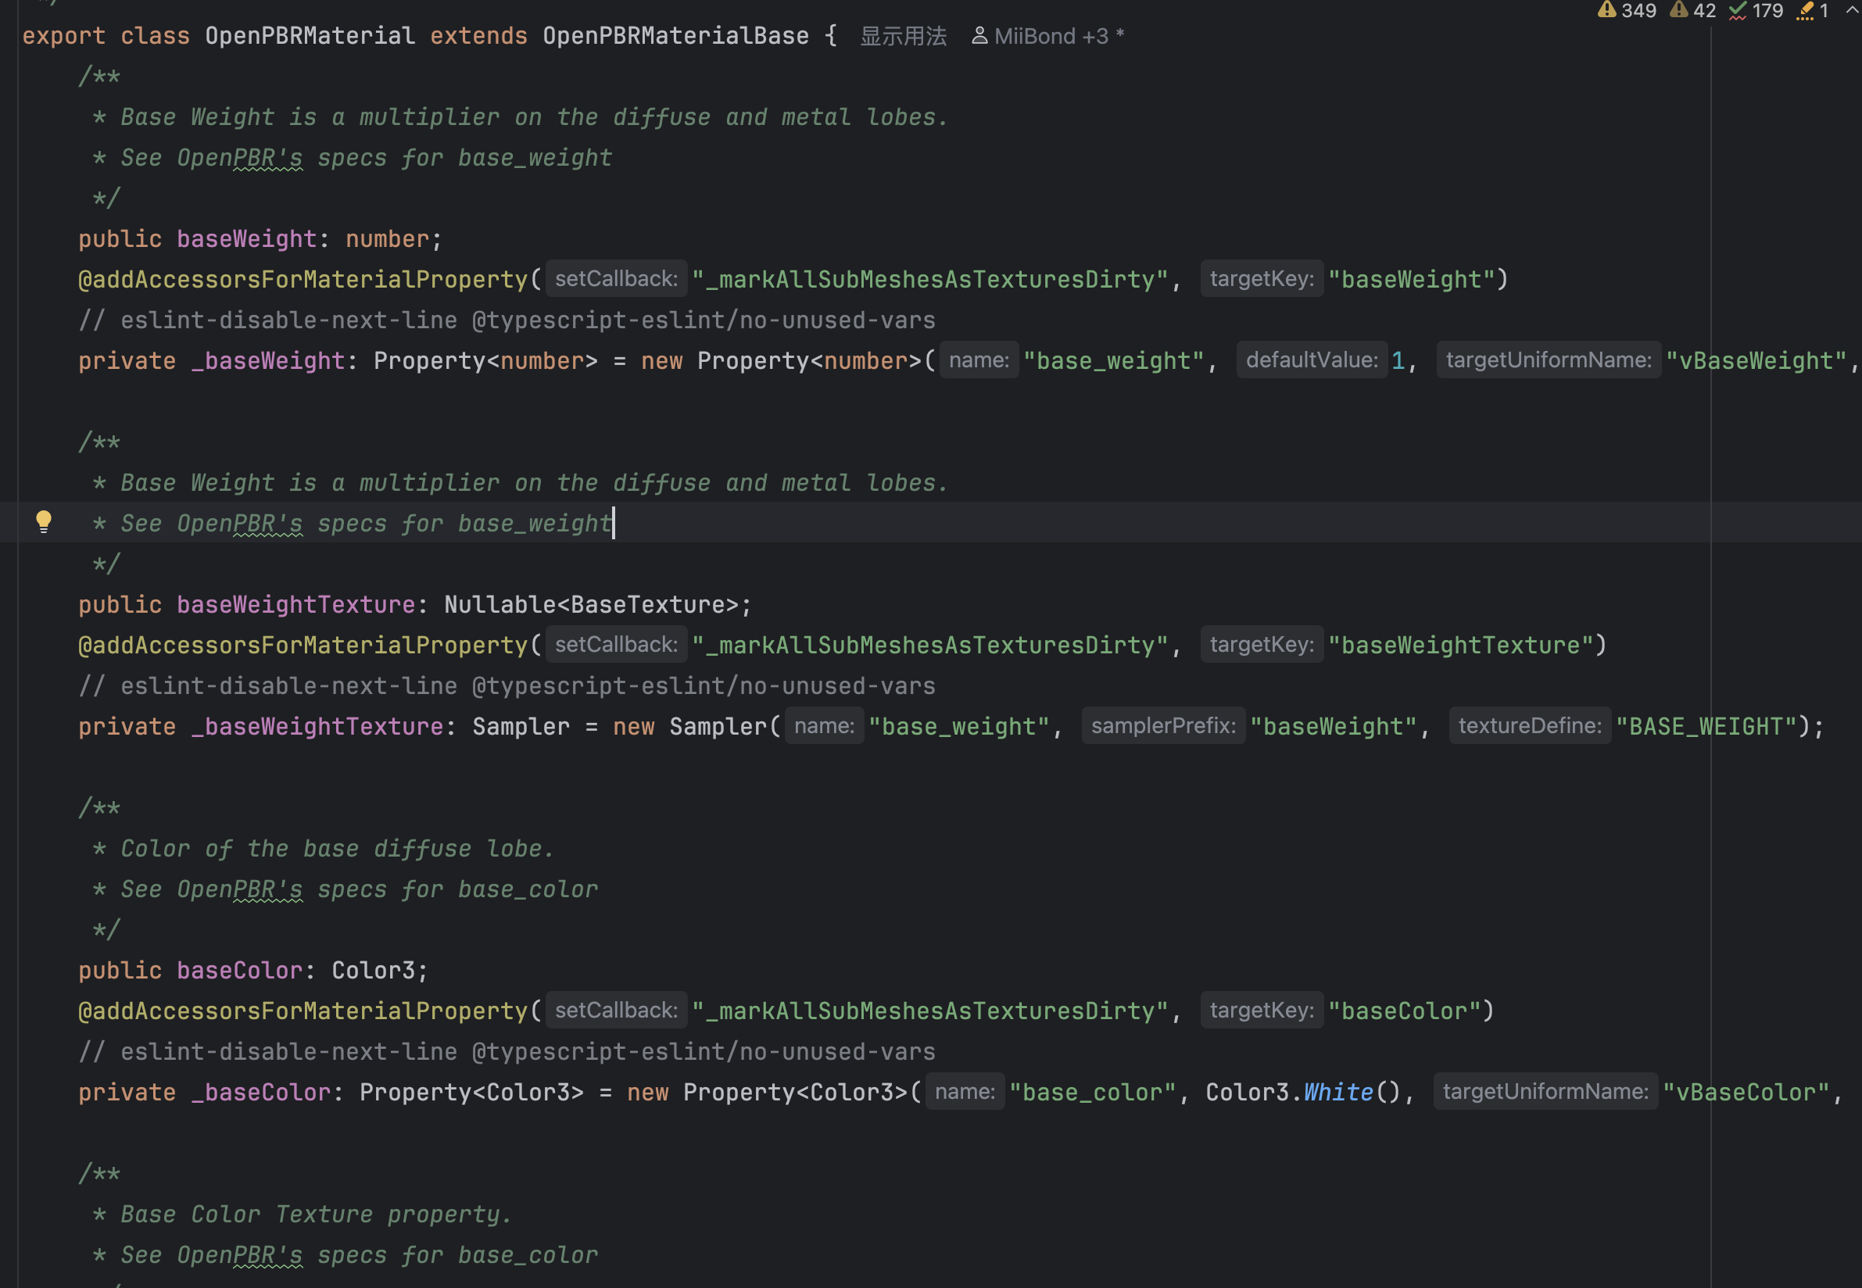Image resolution: width=1862 pixels, height=1288 pixels.
Task: Click the 179 typos checkmark indicator
Action: [x=1756, y=10]
